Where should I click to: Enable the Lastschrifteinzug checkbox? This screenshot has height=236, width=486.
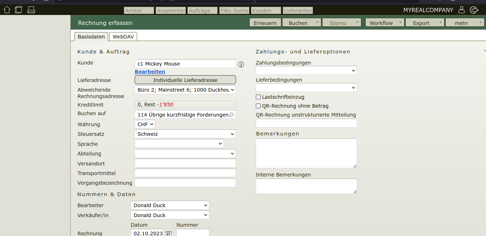[x=258, y=97]
